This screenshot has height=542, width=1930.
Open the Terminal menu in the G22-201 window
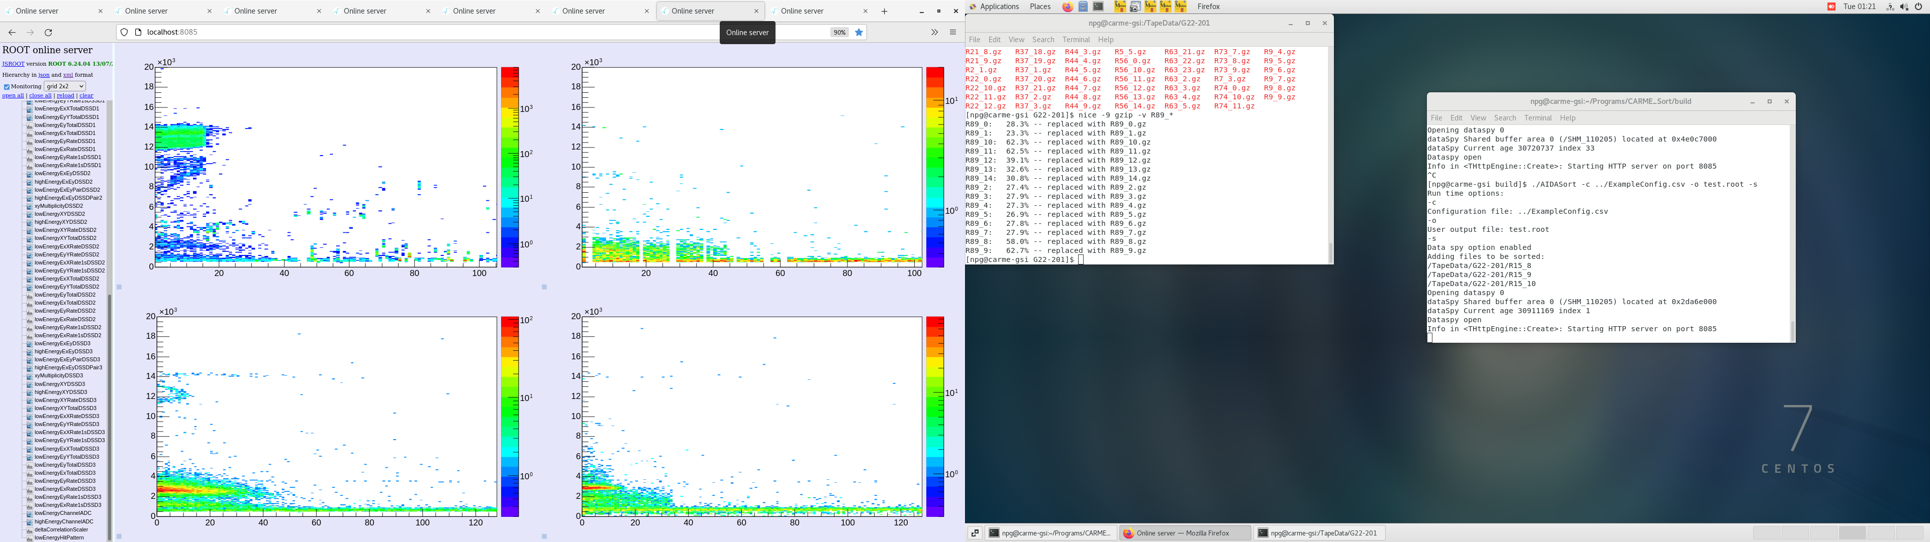point(1076,40)
